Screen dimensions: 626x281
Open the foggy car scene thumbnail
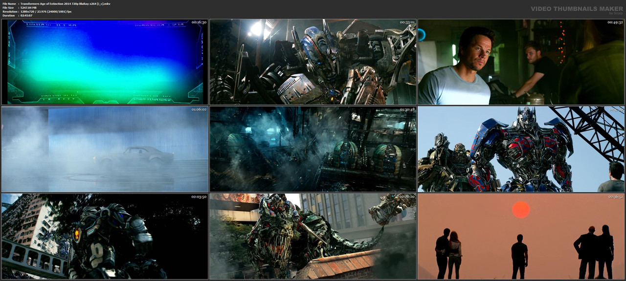click(x=105, y=149)
